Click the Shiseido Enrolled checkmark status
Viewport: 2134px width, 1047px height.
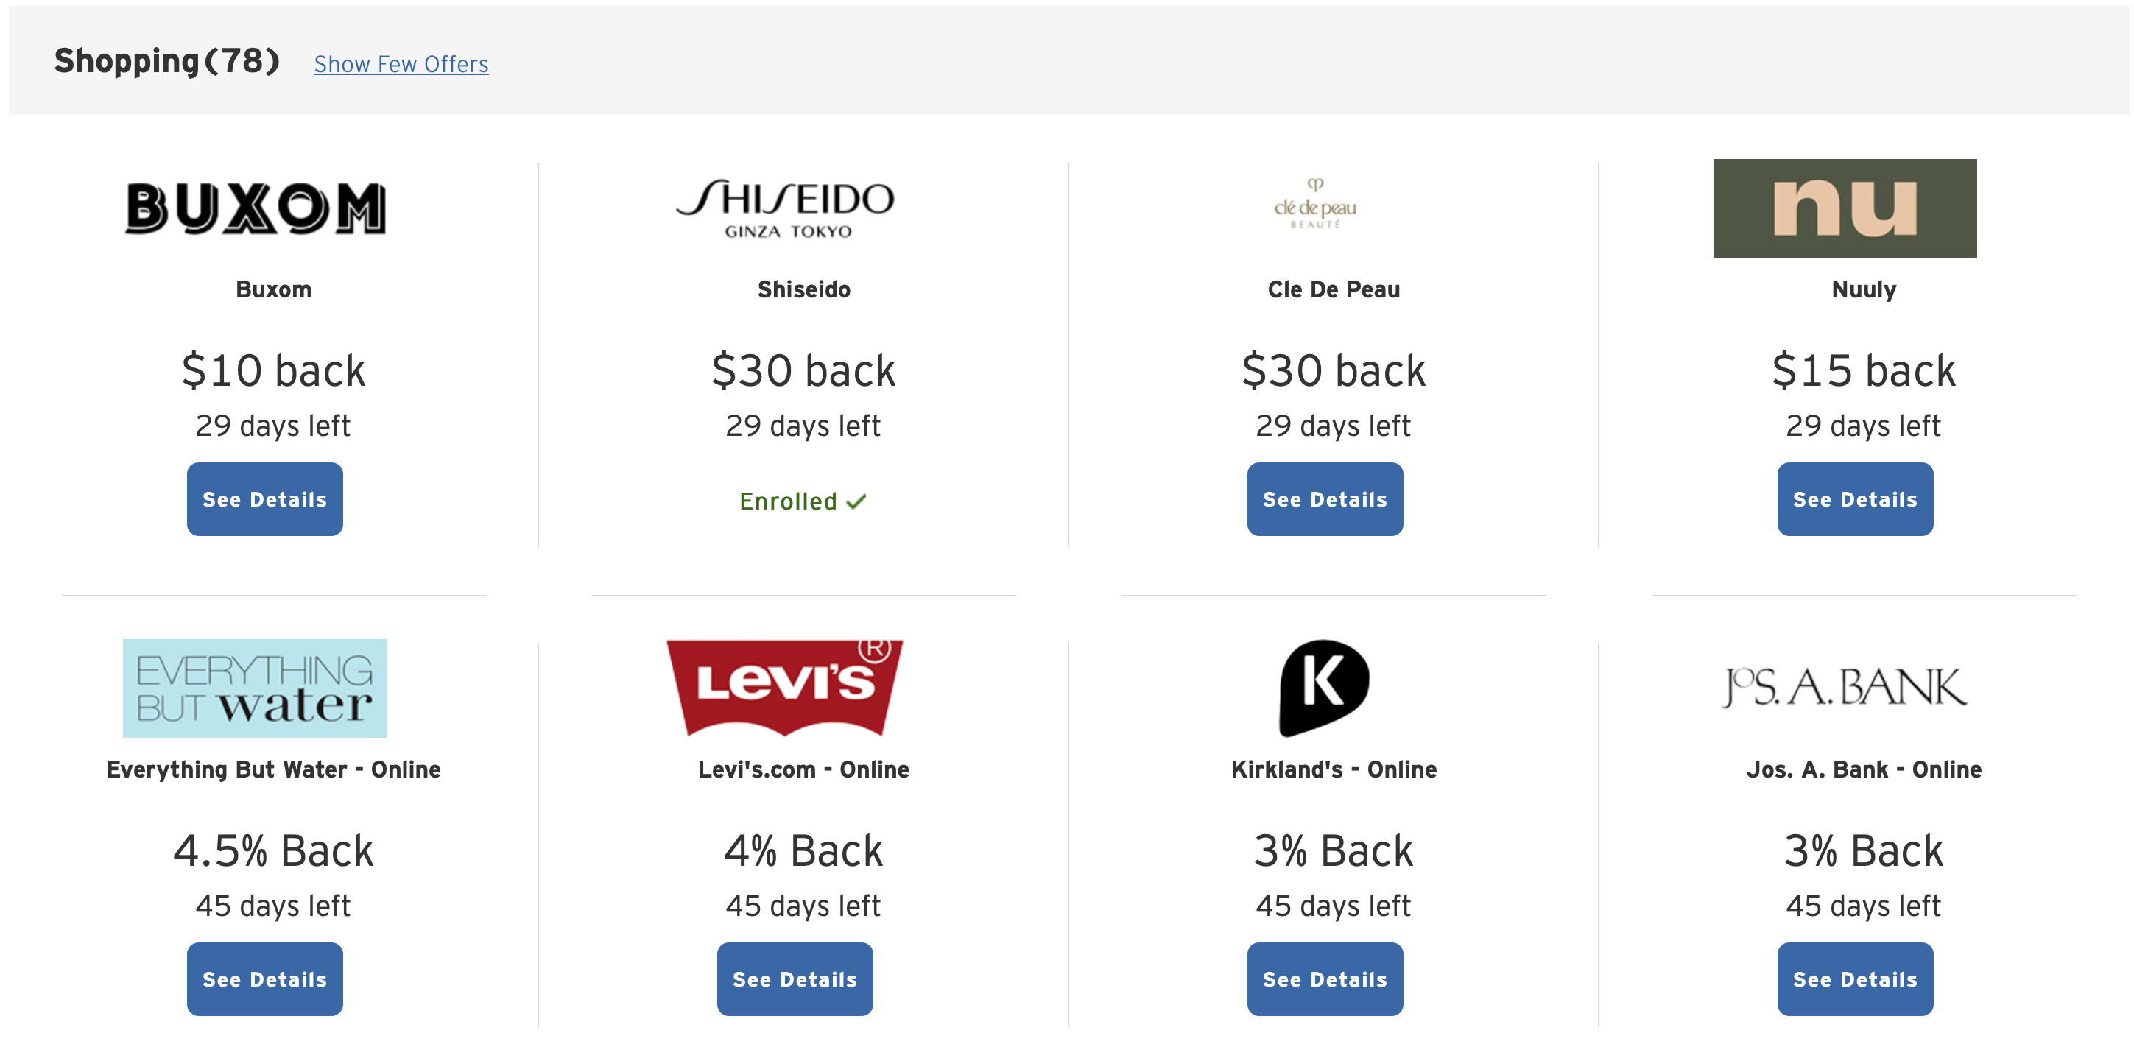(803, 501)
